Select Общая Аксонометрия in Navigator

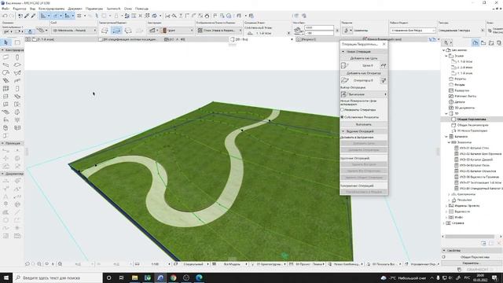(x=472, y=125)
